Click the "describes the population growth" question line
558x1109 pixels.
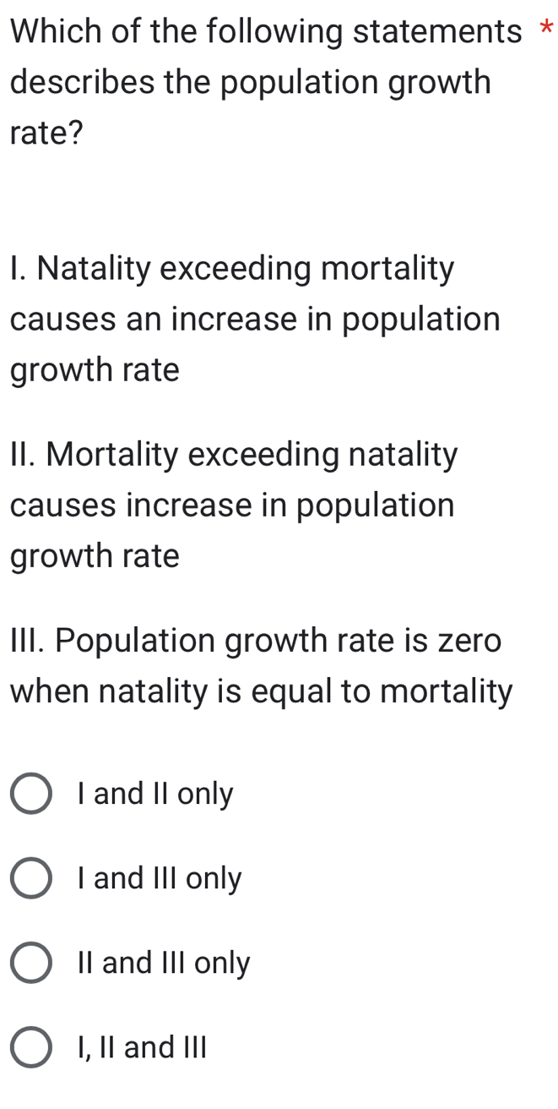(251, 83)
